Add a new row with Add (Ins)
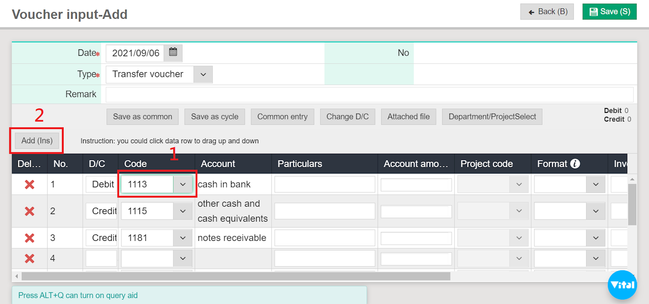Screen dimensions: 649x304 [37, 141]
